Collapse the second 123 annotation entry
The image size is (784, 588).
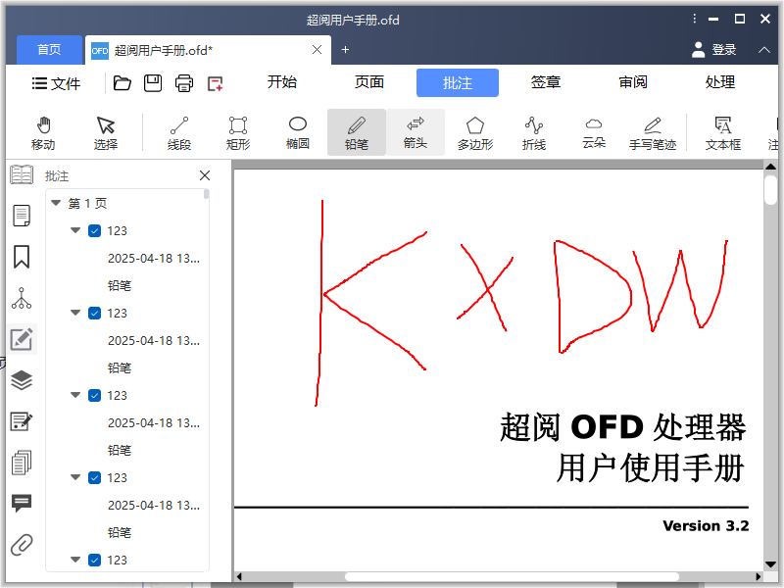click(75, 313)
